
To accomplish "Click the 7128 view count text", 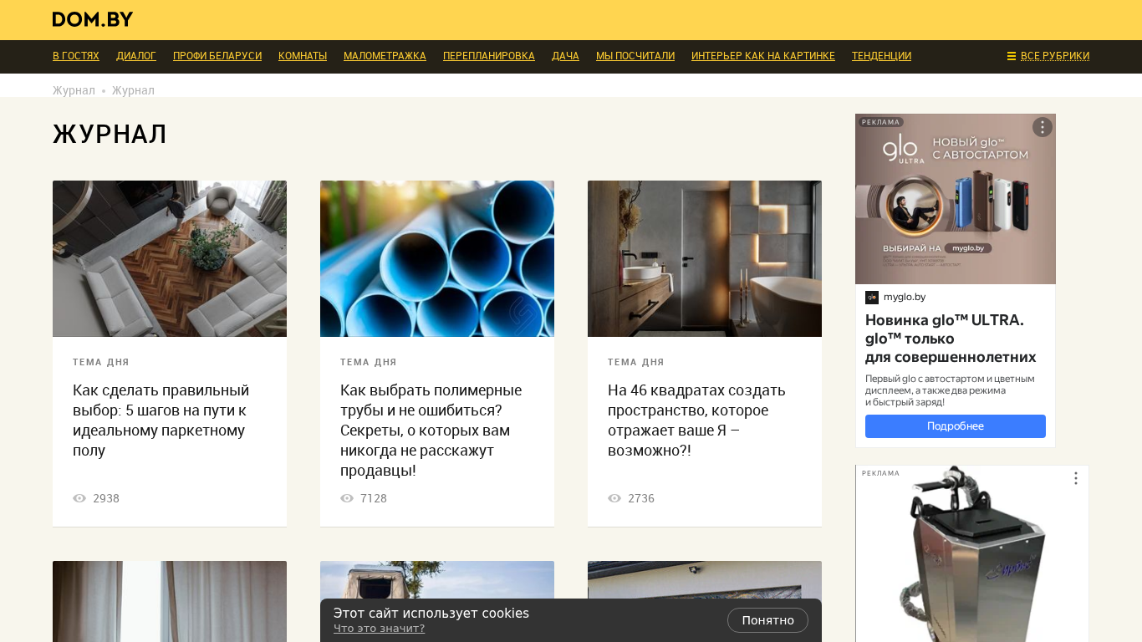I will pyautogui.click(x=374, y=498).
